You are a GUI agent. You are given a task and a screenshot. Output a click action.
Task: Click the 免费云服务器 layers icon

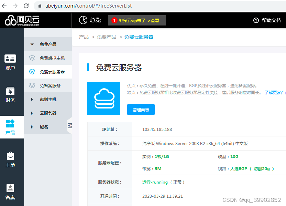click(x=32, y=72)
